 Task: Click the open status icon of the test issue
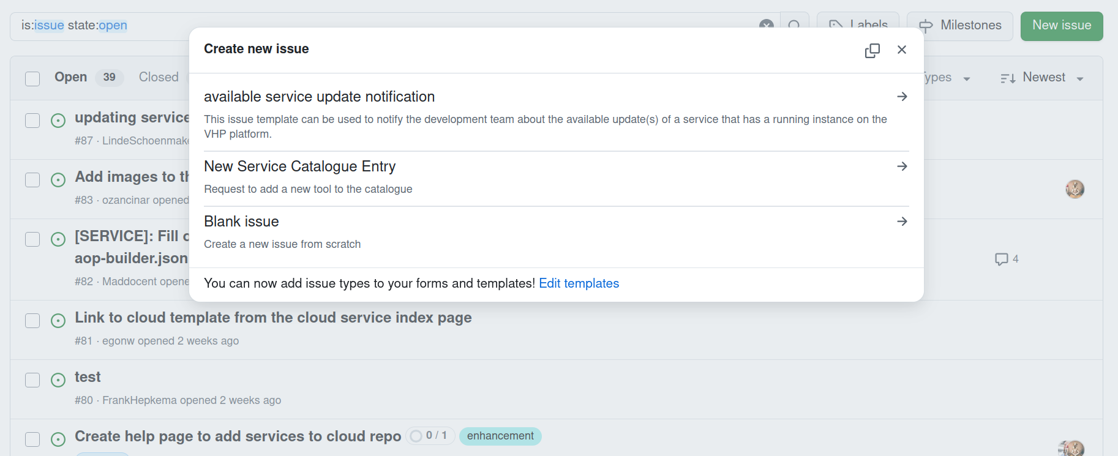pyautogui.click(x=58, y=380)
